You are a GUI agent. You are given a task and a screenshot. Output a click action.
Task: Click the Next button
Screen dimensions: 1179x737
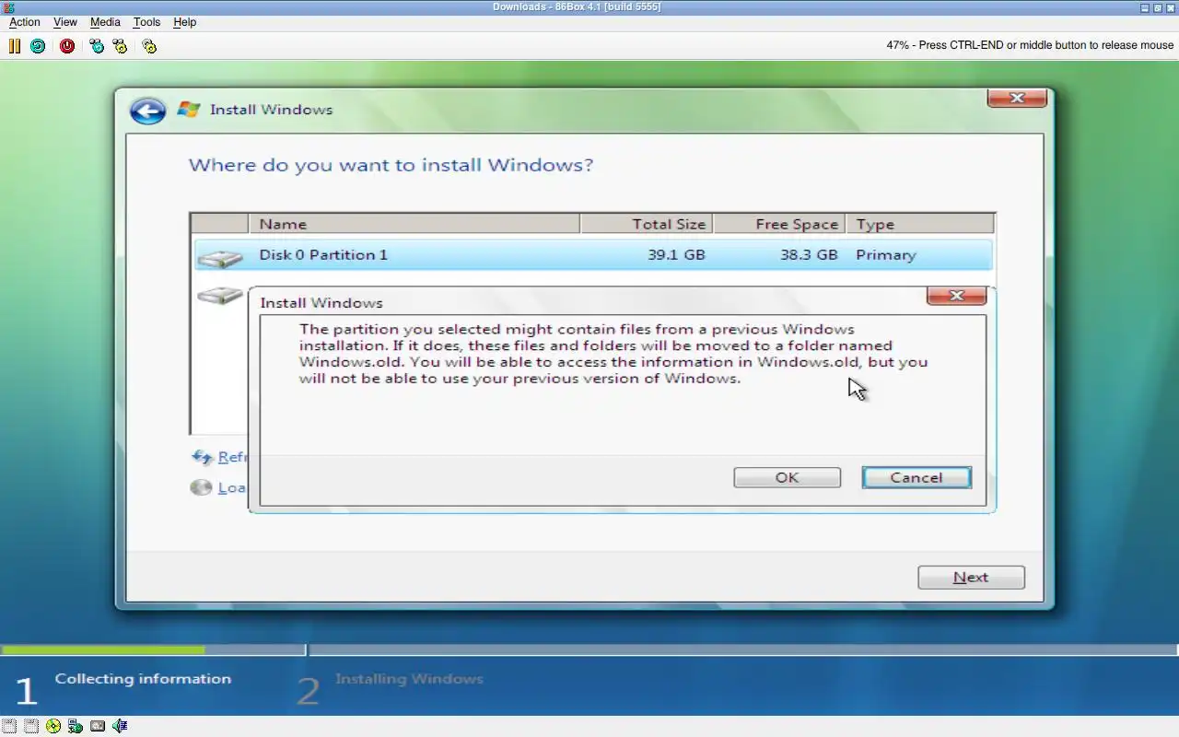click(971, 578)
